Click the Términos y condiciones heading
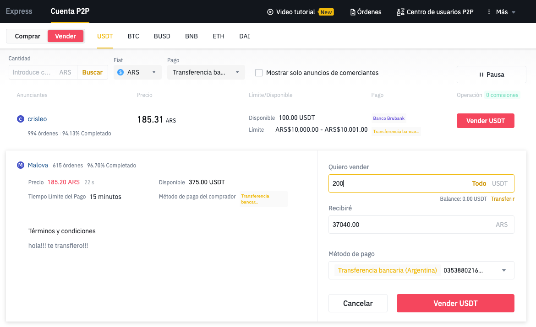 point(62,231)
